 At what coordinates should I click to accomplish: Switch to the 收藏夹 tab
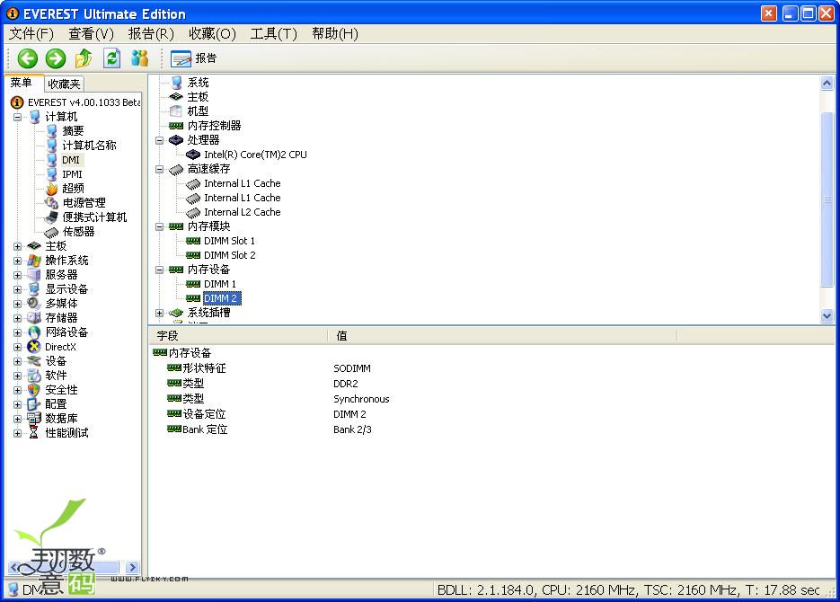64,84
